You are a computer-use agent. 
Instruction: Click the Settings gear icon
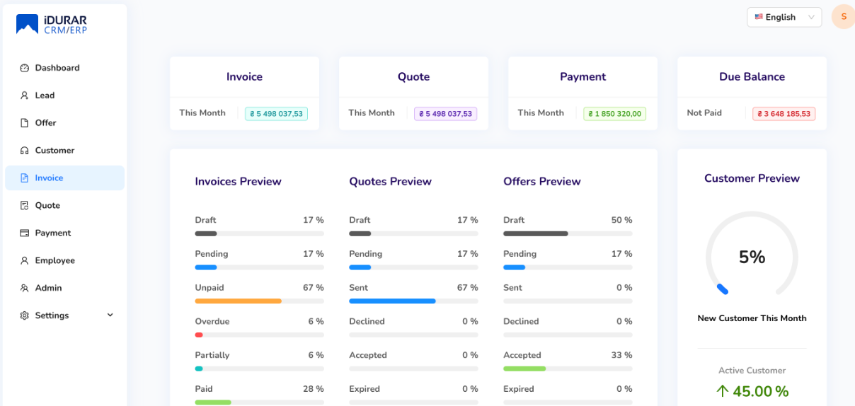[x=24, y=315]
